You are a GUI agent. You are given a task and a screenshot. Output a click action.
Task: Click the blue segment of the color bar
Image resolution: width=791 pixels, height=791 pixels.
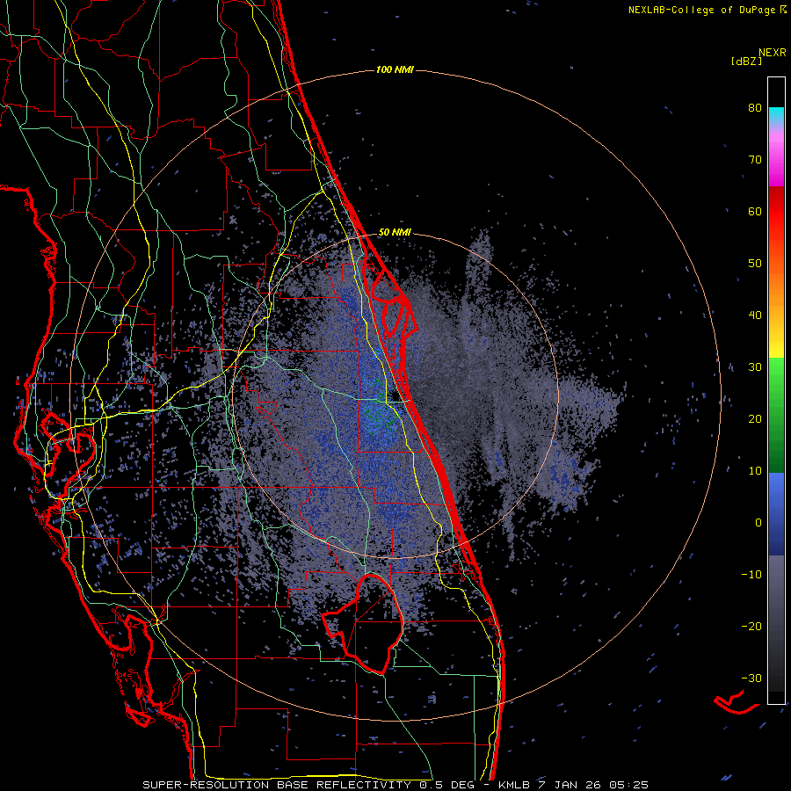point(776,514)
